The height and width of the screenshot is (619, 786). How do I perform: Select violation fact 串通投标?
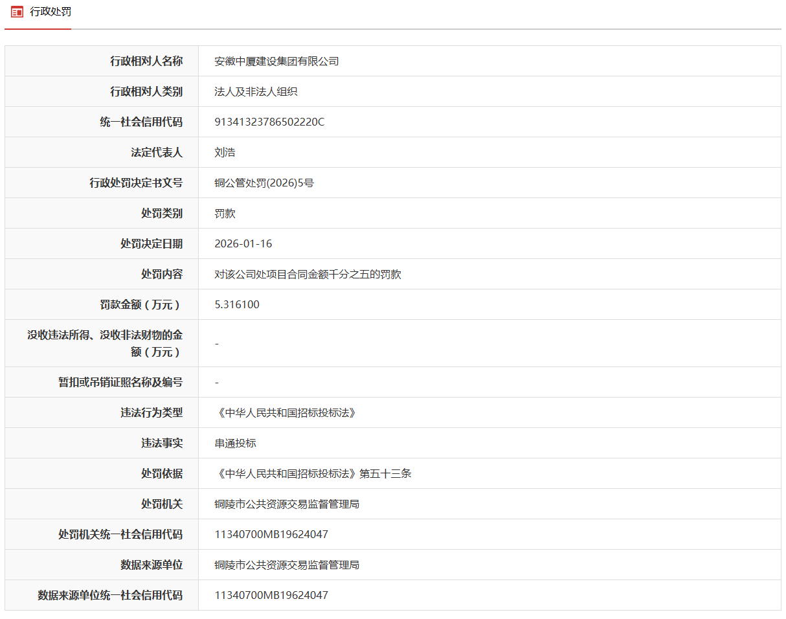coord(235,444)
